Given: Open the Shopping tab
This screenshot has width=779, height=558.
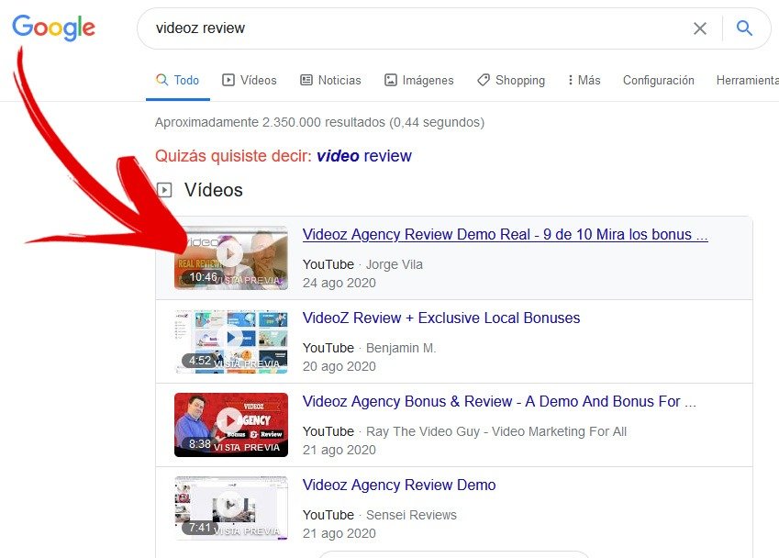Looking at the screenshot, I should pyautogui.click(x=511, y=80).
